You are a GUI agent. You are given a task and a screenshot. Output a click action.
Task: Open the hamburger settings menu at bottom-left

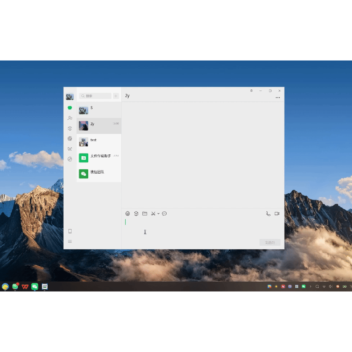point(70,241)
